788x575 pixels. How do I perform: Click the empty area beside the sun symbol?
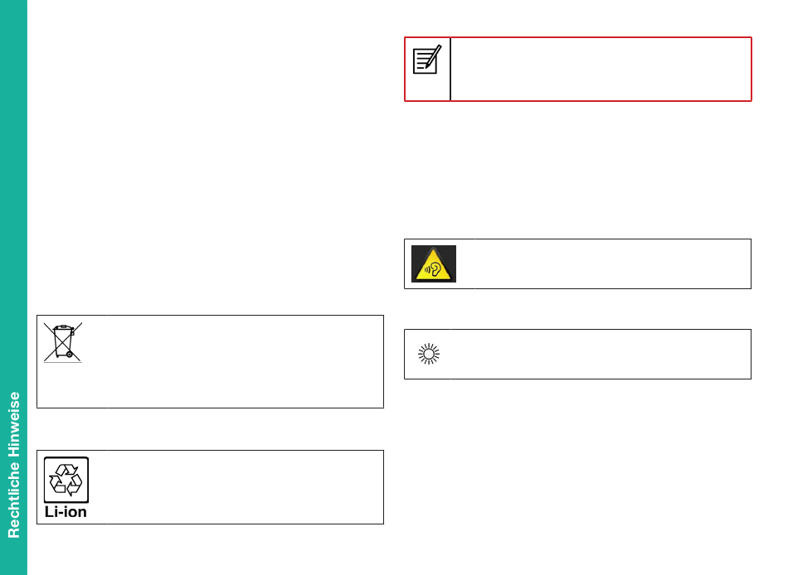pos(601,354)
